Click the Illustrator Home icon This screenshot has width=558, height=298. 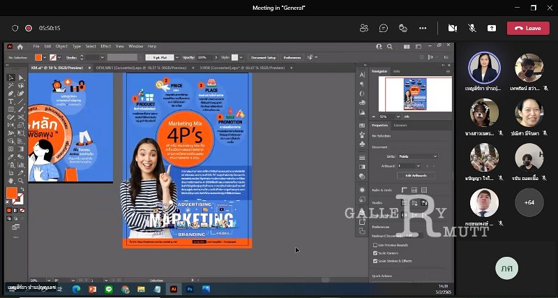(20, 47)
